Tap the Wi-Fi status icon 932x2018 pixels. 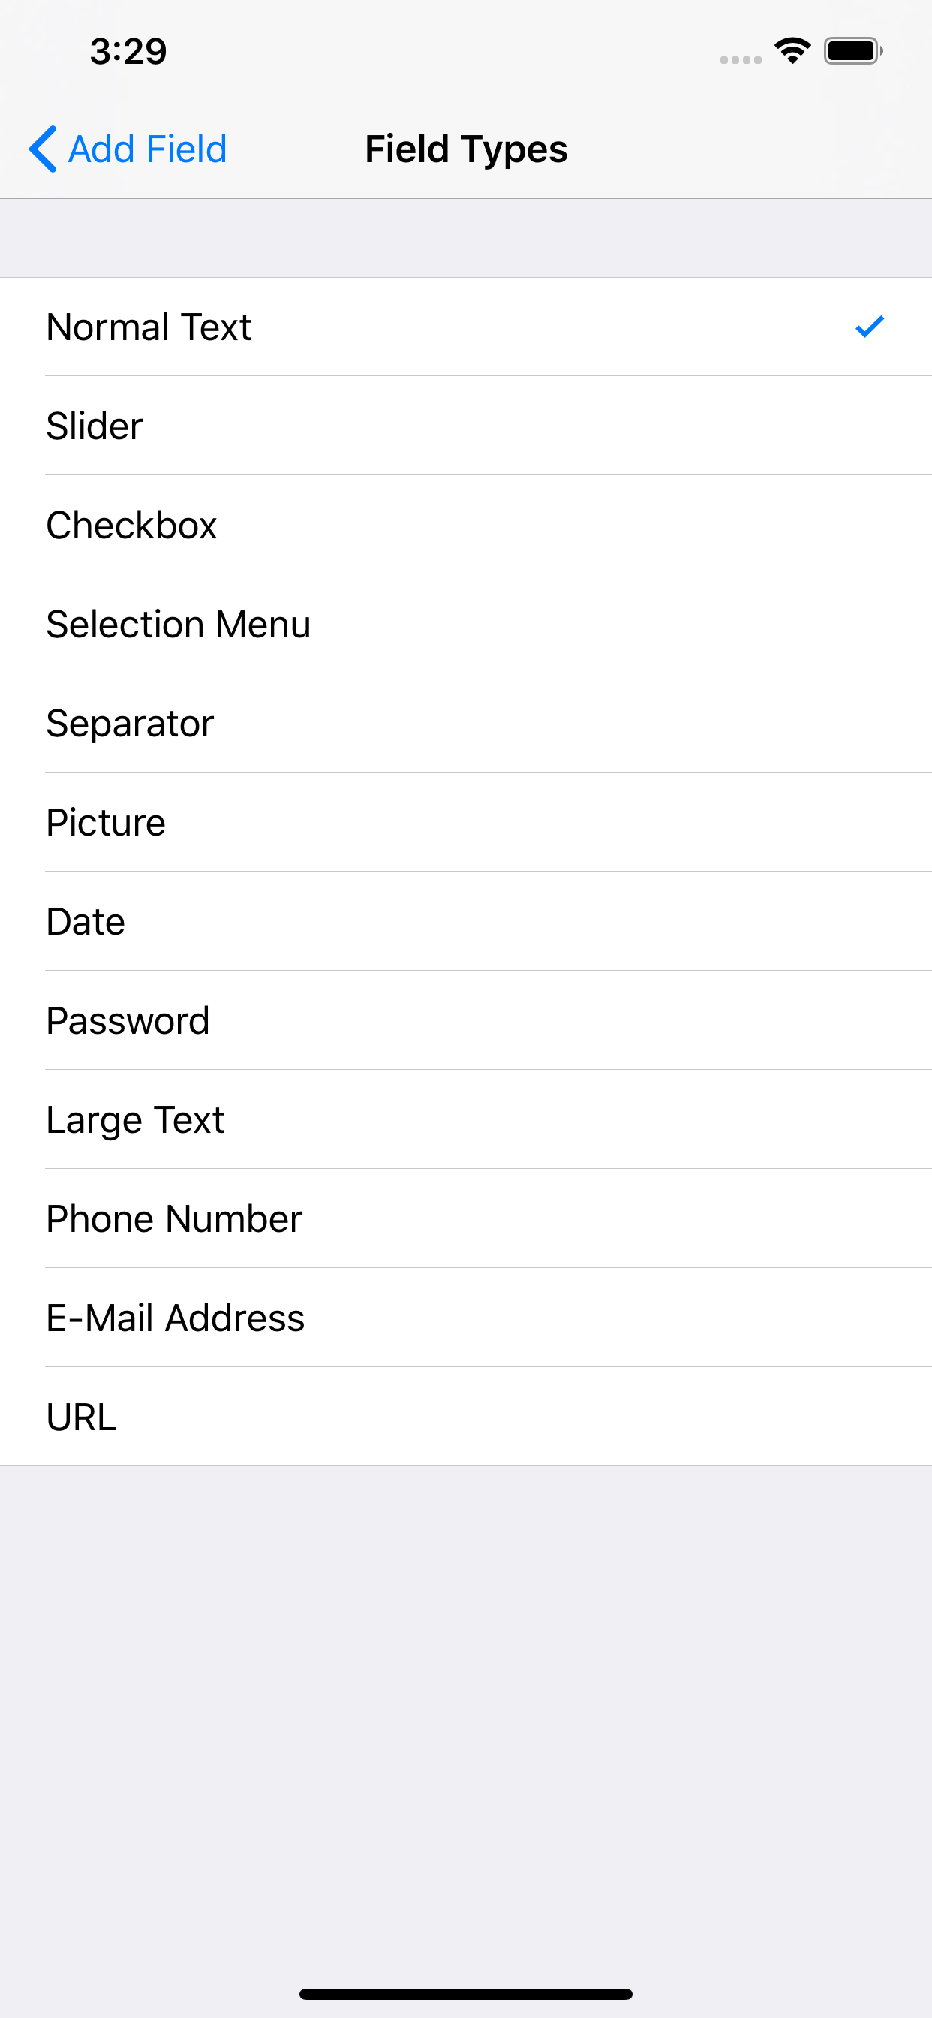click(792, 51)
